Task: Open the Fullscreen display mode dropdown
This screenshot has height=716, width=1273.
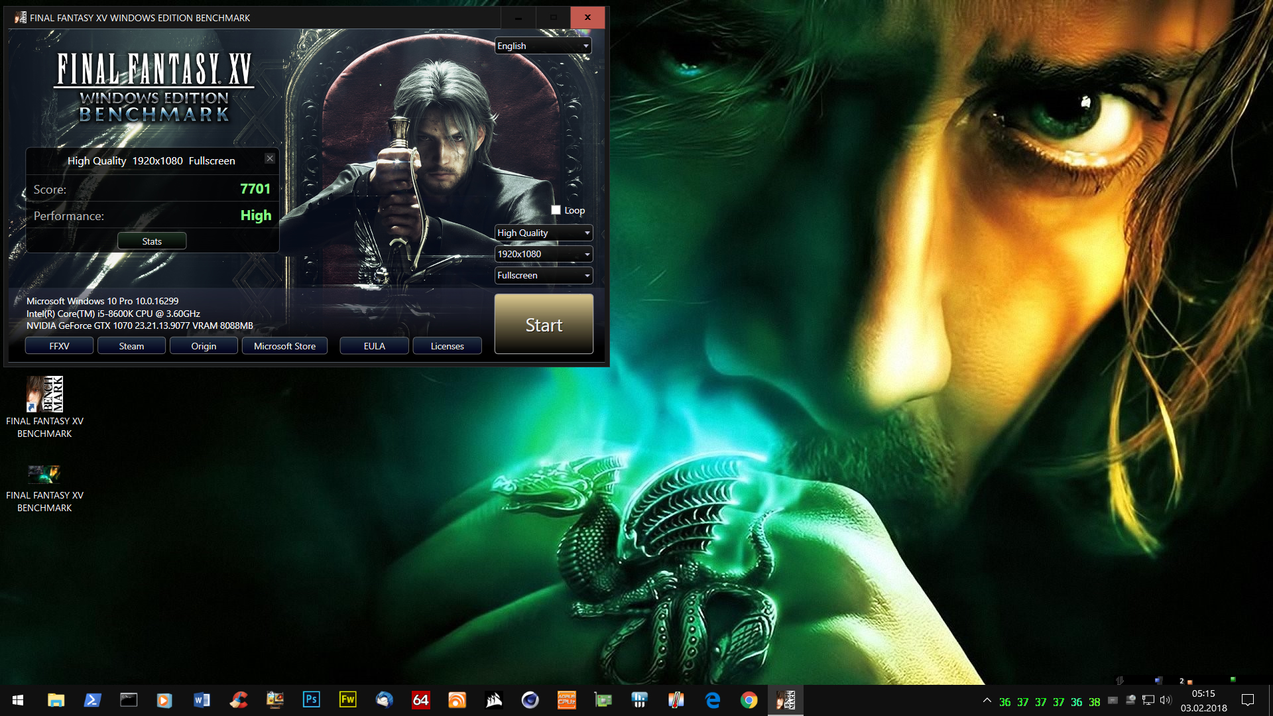Action: (x=543, y=275)
